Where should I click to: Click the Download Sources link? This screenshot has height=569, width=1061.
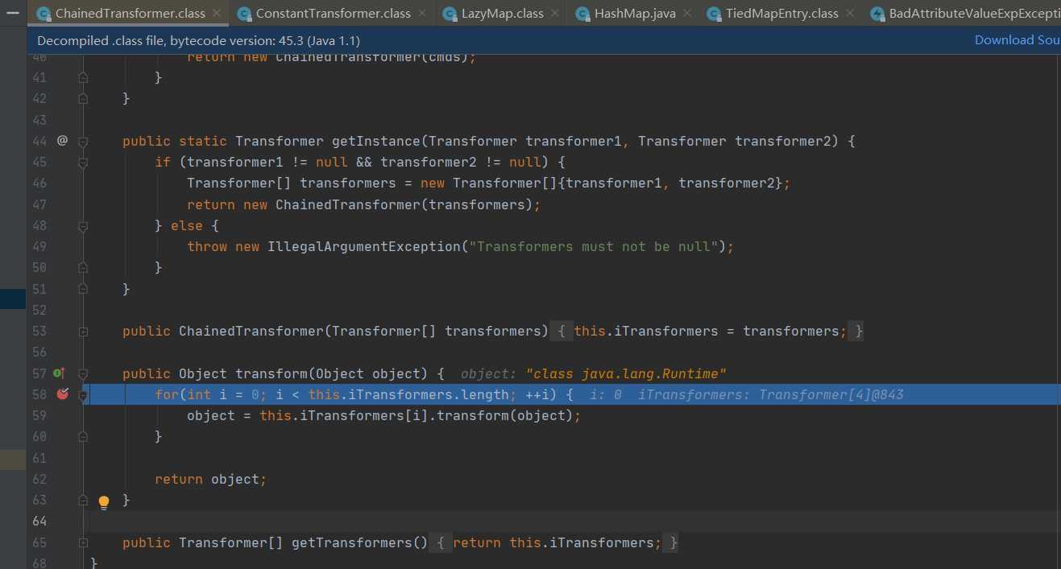coord(1017,39)
